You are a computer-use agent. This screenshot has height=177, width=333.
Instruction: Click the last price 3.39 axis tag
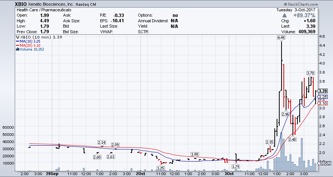click(323, 91)
